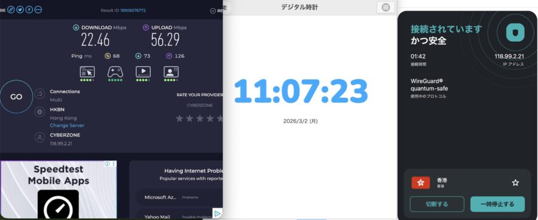Viewport: 538px width, 220px height.
Task: Open Microsoft Az... problems entry
Action: point(180,197)
